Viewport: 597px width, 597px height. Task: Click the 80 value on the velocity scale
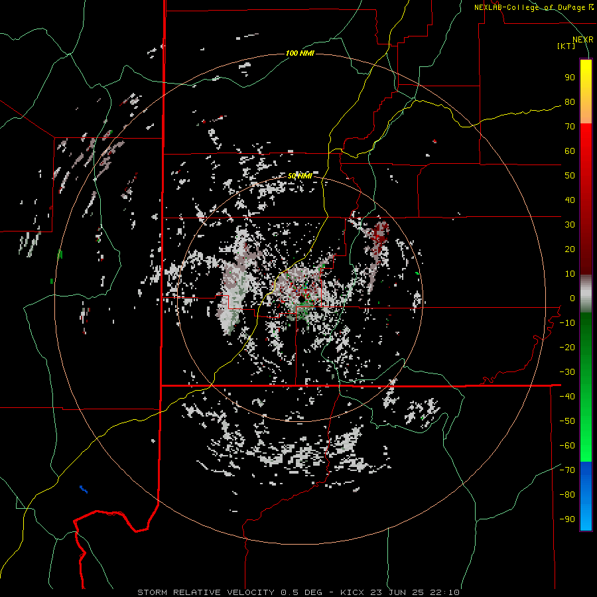coord(570,102)
